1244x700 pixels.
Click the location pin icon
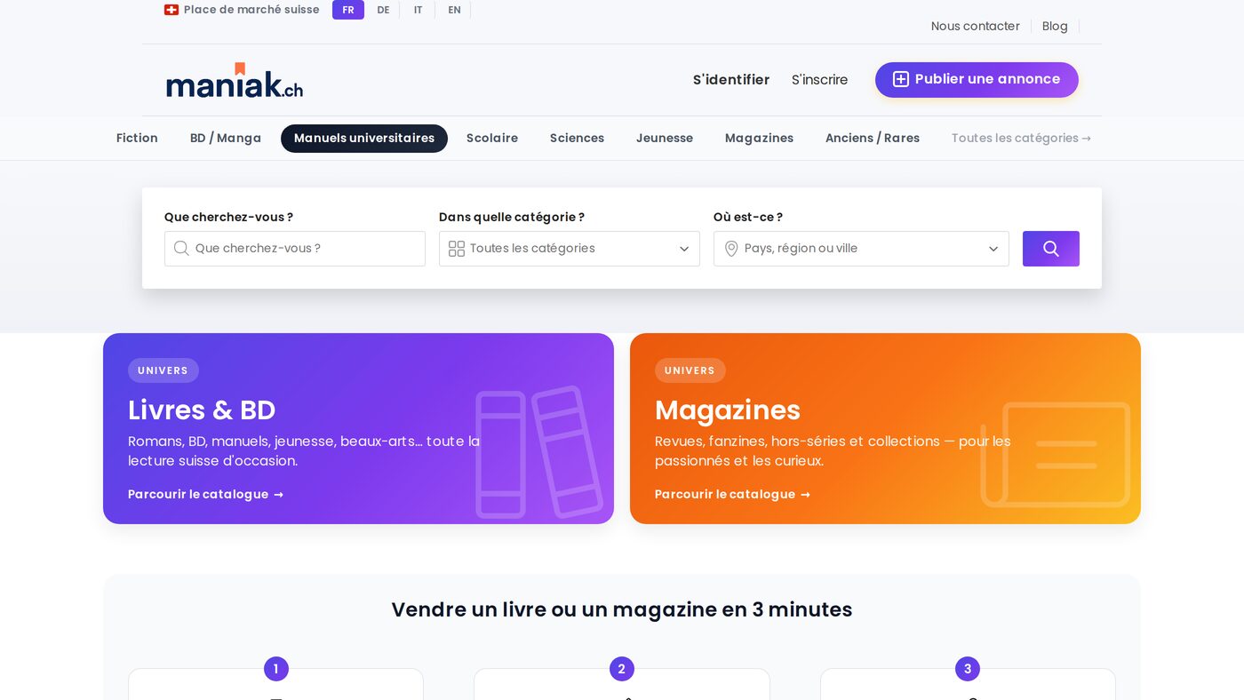click(x=731, y=249)
